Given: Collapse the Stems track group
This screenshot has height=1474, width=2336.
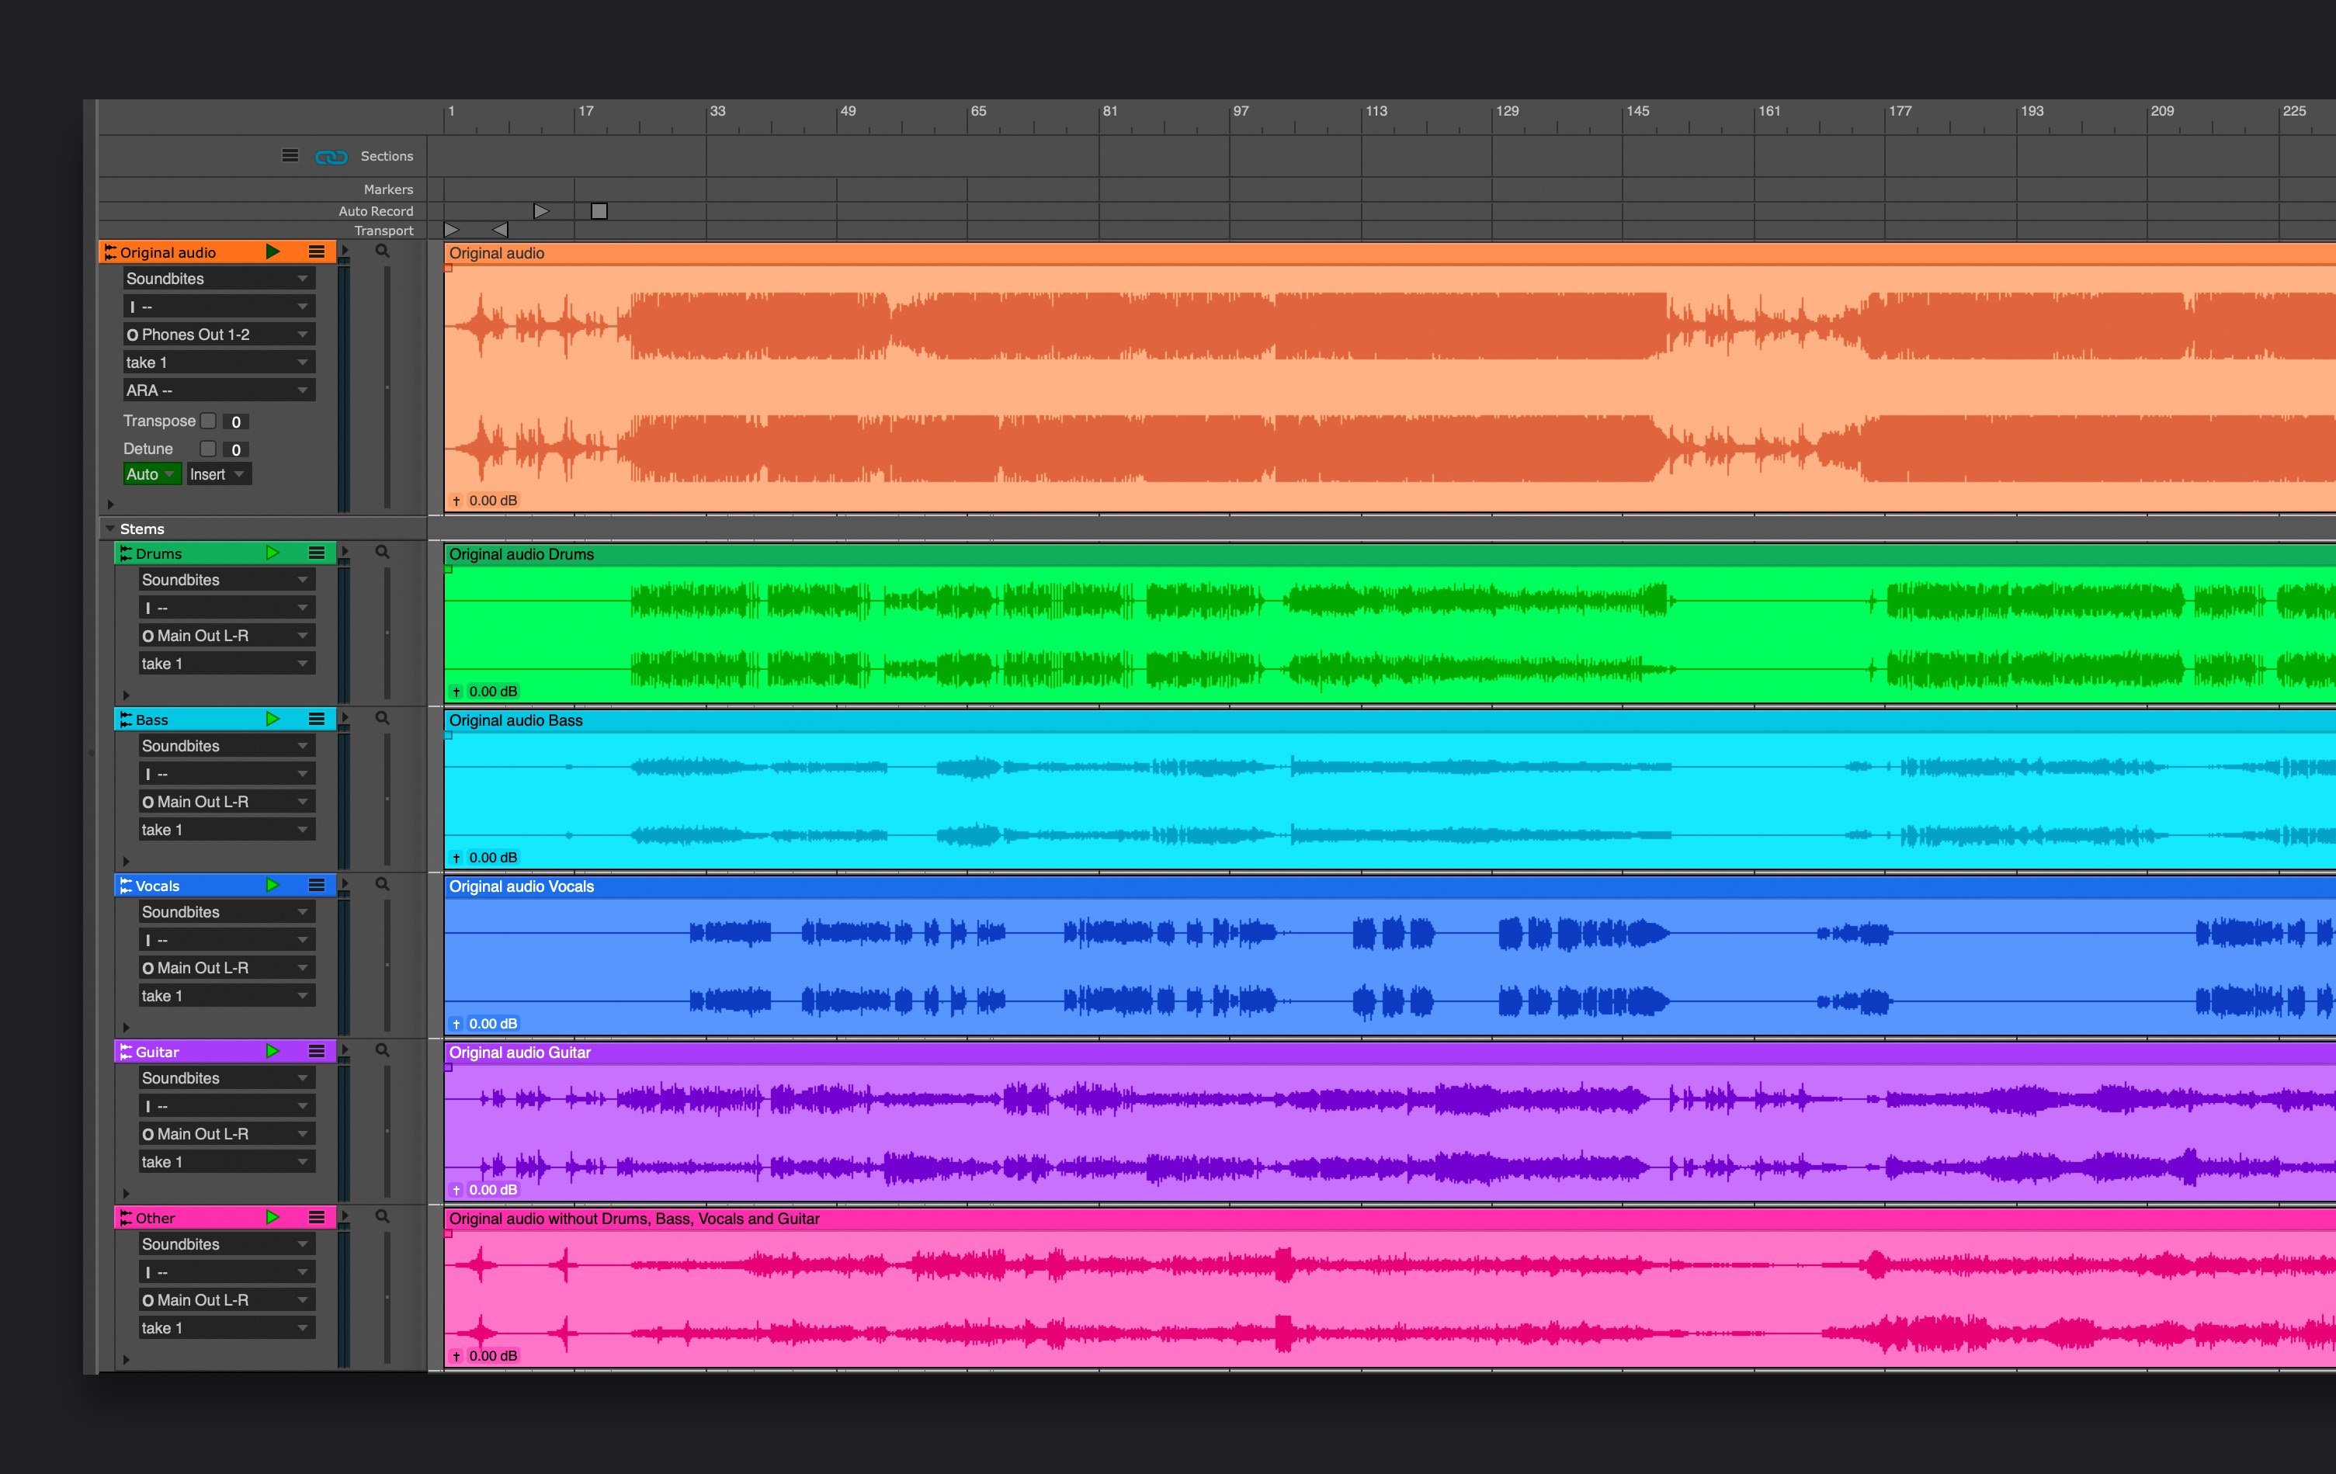Looking at the screenshot, I should point(109,529).
